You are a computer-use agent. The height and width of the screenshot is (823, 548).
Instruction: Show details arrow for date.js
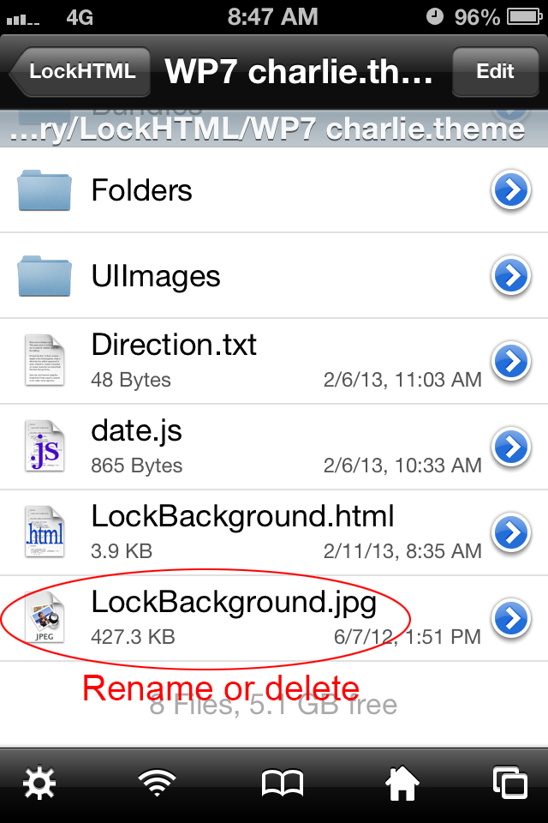pyautogui.click(x=512, y=447)
